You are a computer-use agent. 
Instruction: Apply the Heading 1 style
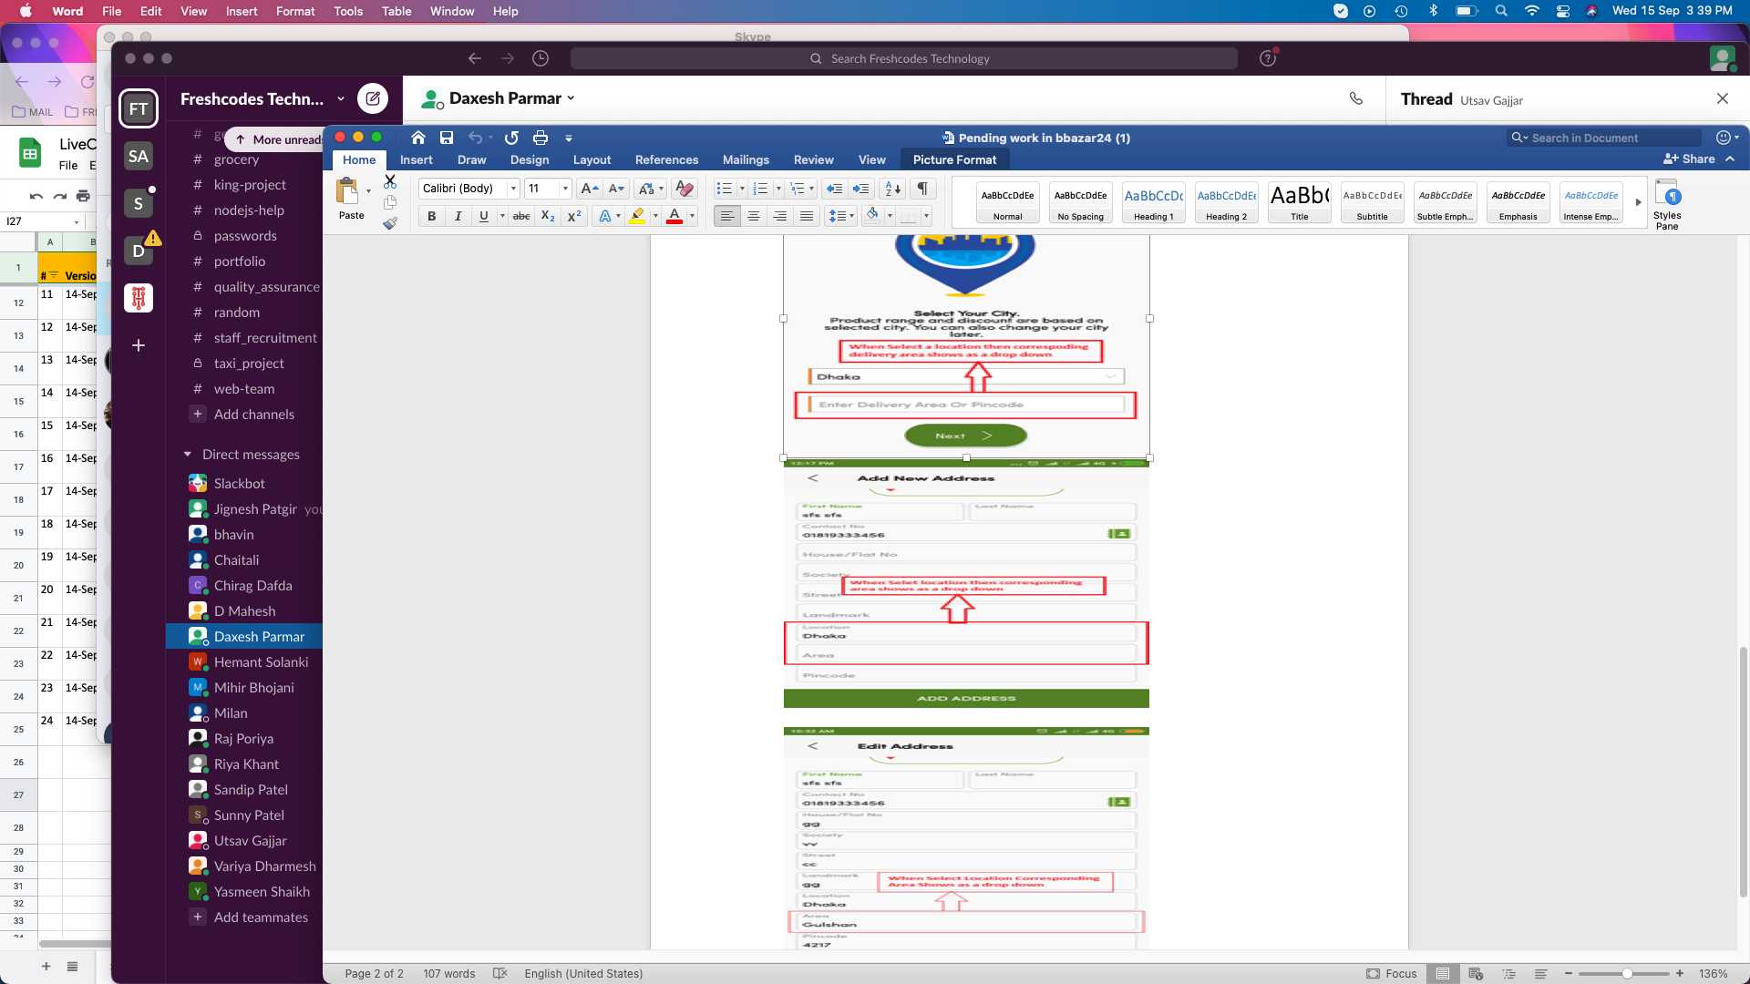pyautogui.click(x=1153, y=202)
